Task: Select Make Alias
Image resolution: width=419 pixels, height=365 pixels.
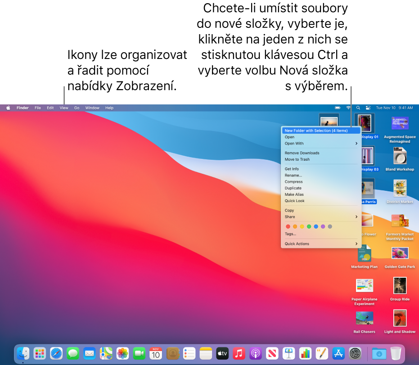Action: [321, 194]
